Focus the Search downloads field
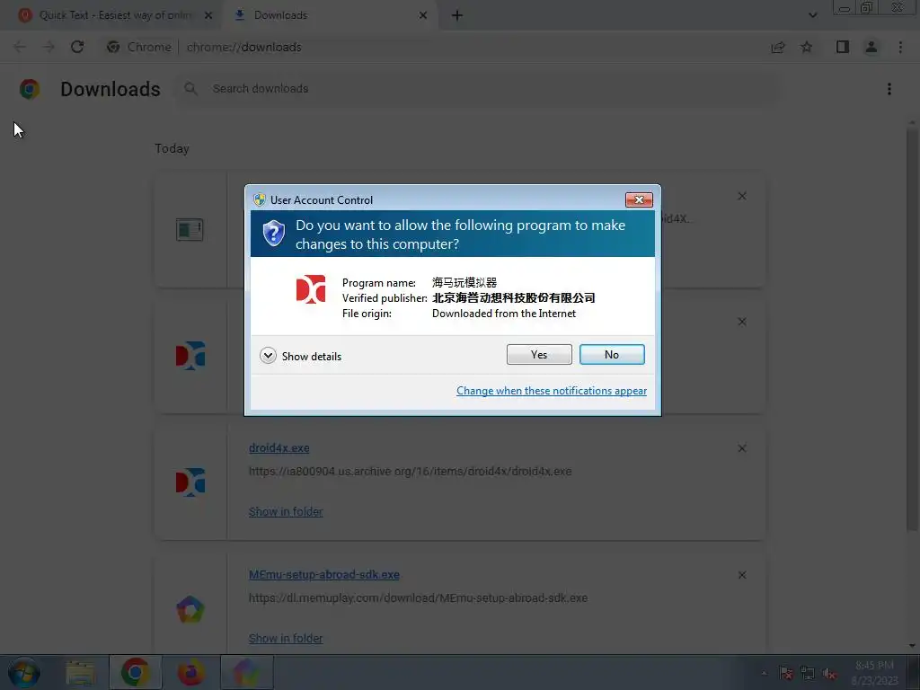Image resolution: width=920 pixels, height=690 pixels. 478,89
